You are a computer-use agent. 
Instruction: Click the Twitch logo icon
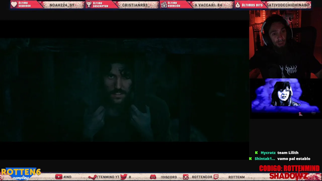click(216, 177)
